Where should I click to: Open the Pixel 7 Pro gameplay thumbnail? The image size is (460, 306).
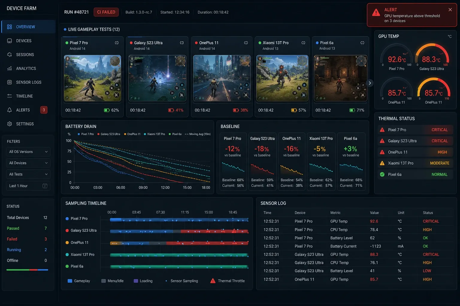click(93, 78)
